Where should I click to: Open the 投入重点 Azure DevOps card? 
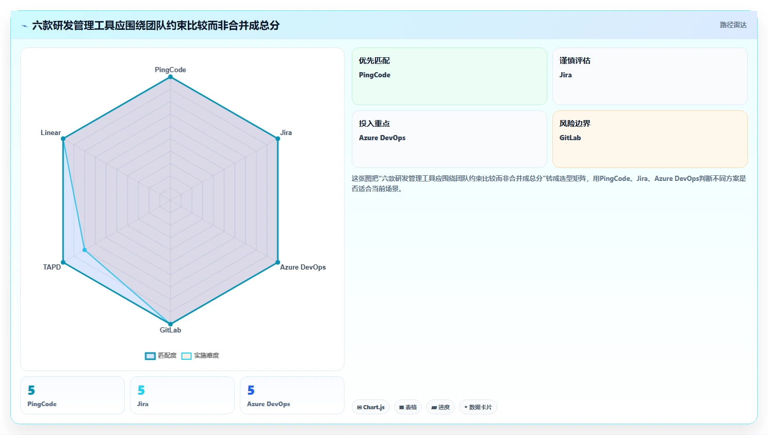[449, 139]
